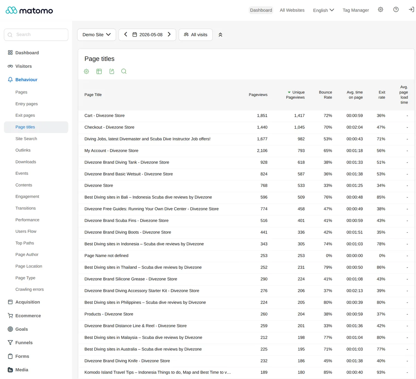Viewport: 416px width, 379px height.
Task: Open Page Author report
Action: point(27,255)
